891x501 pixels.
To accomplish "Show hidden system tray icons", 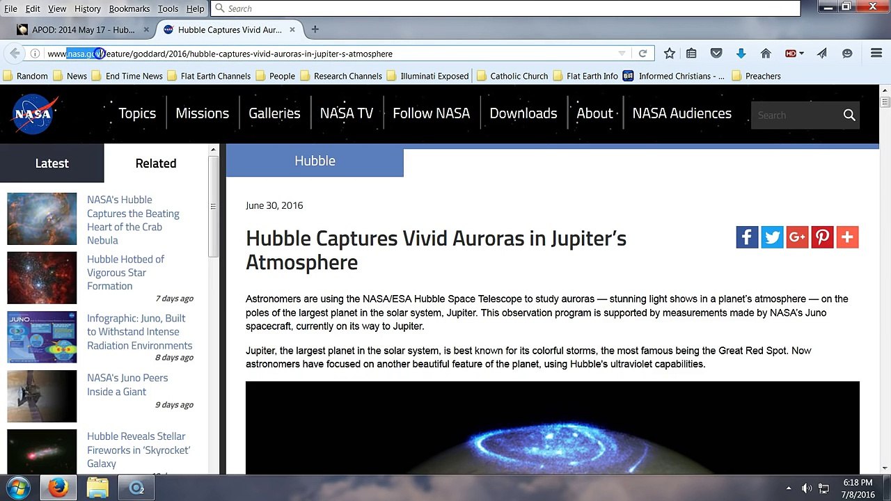I will pyautogui.click(x=789, y=488).
